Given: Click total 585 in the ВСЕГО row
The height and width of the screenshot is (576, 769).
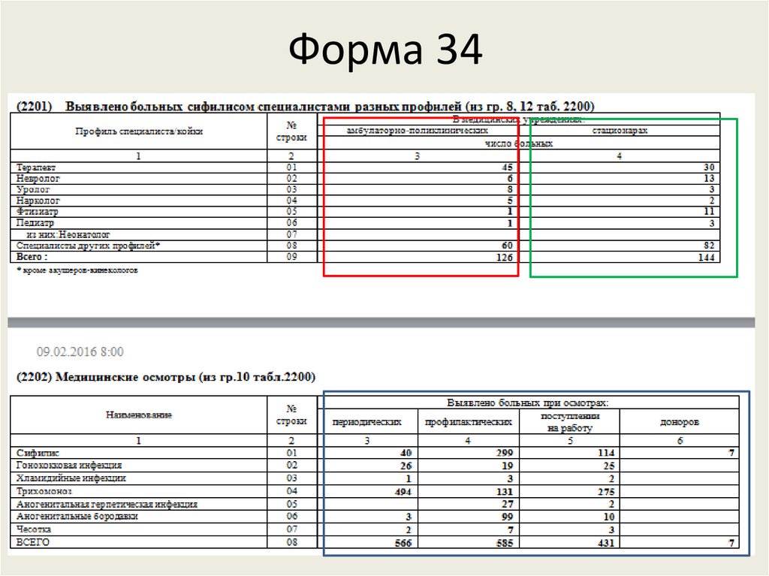Looking at the screenshot, I should (504, 543).
